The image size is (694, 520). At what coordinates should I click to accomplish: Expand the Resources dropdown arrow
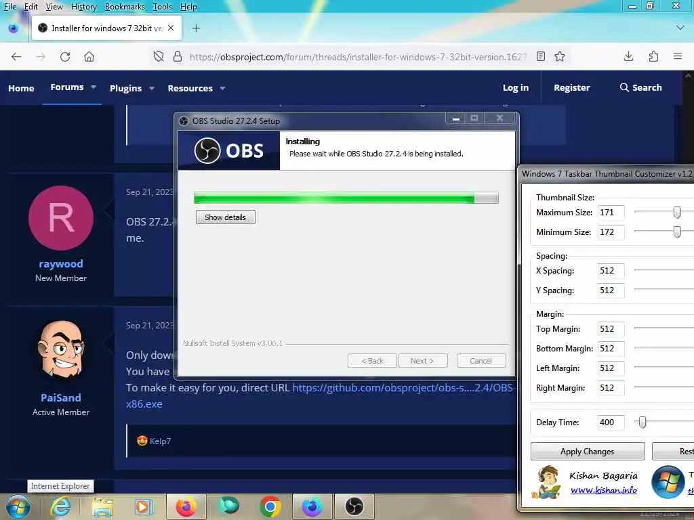222,89
